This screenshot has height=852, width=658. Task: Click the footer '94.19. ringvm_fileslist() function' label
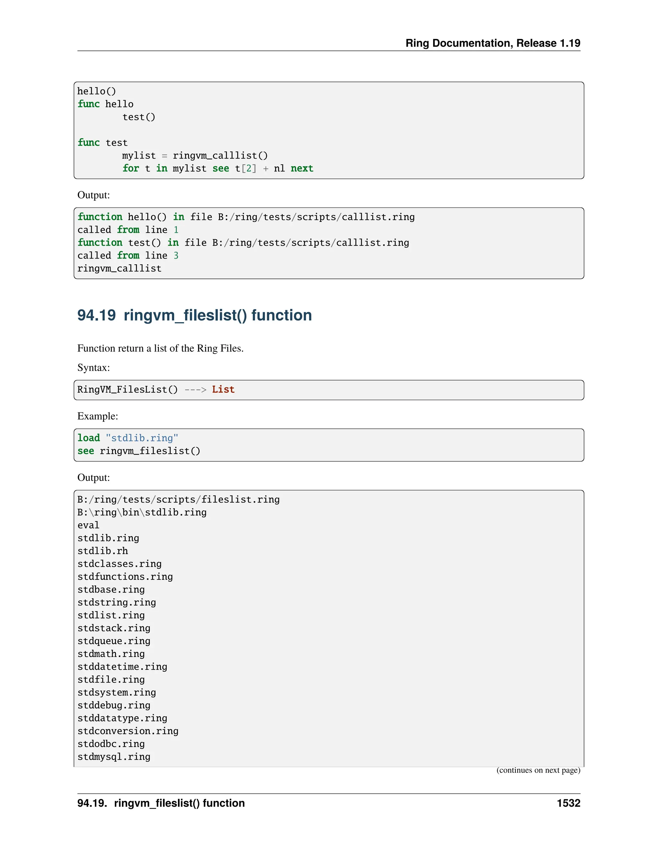tap(161, 803)
